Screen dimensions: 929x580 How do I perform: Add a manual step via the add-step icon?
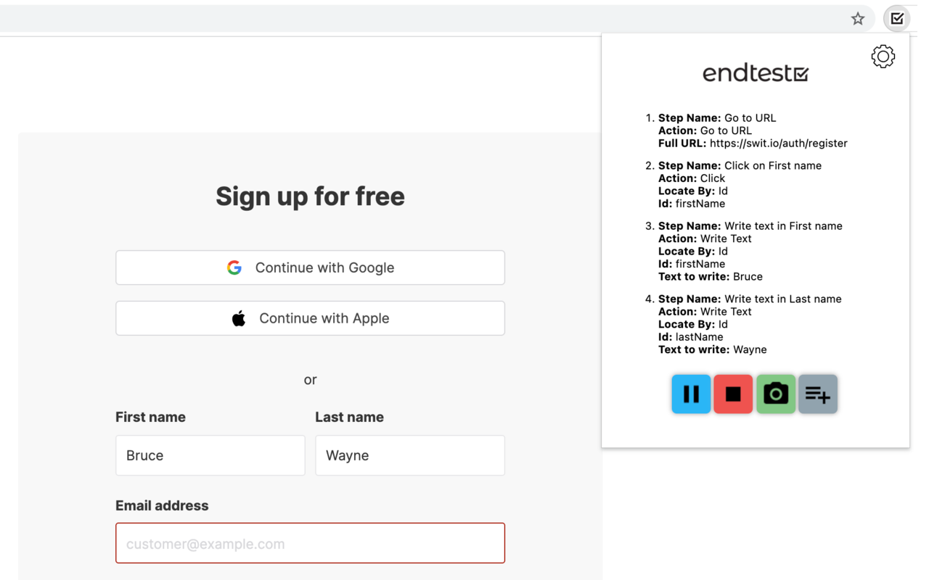(817, 394)
